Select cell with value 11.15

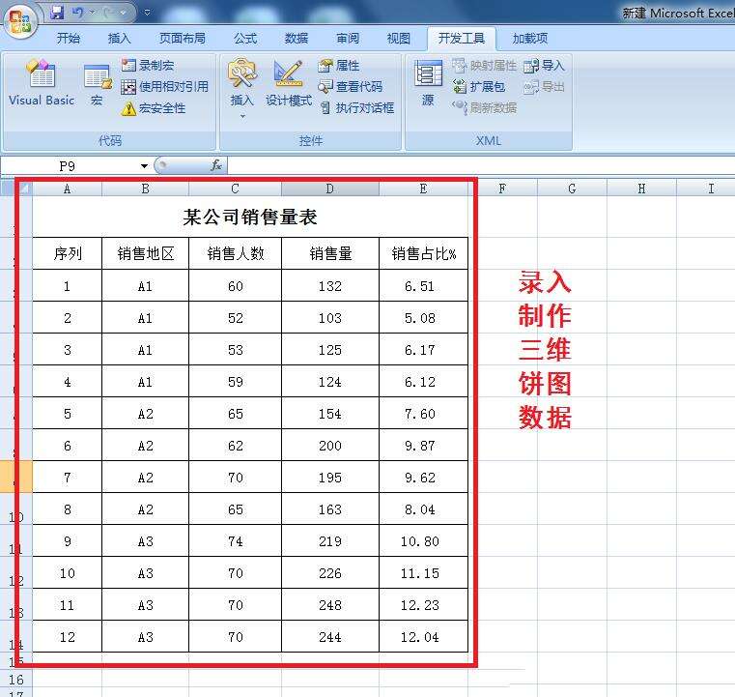point(423,572)
